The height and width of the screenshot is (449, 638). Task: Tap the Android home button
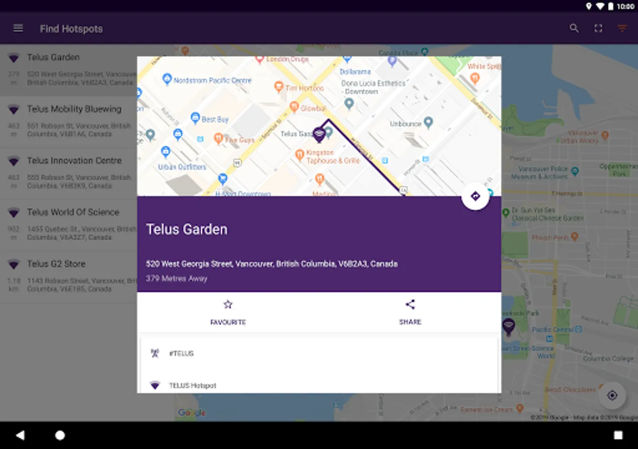[60, 436]
